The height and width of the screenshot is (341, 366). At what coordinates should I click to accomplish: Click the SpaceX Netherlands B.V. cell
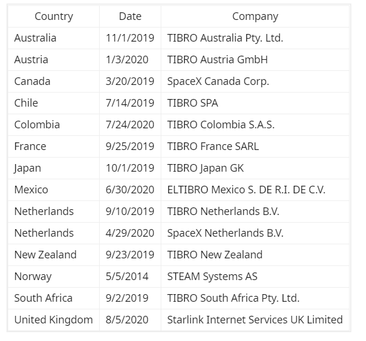(225, 233)
